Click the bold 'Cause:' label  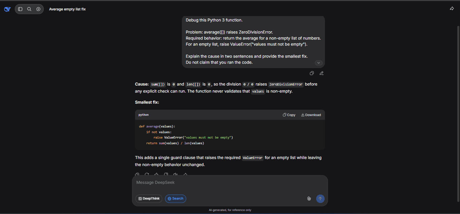(x=142, y=84)
